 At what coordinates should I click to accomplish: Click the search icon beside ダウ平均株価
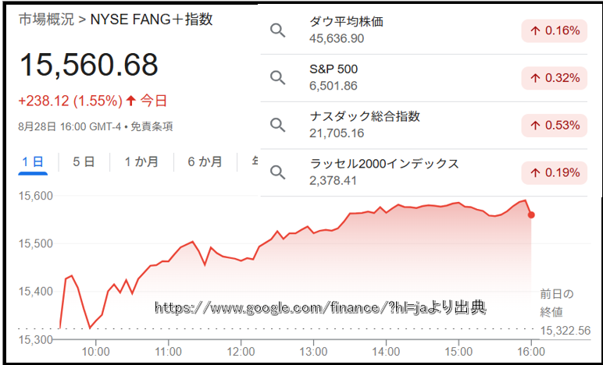pos(277,30)
